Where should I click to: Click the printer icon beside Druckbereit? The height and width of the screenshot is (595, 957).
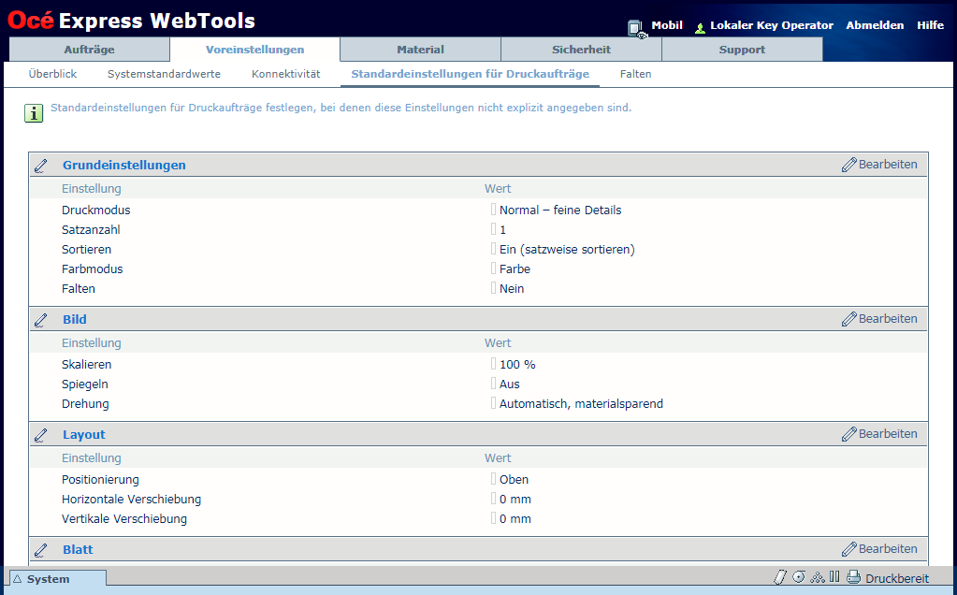(x=853, y=578)
